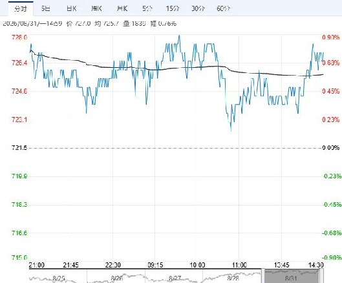Viewport: 342px width, 283px height.
Task: Click the chart at the 10:00 gridline
Action: coord(197,148)
